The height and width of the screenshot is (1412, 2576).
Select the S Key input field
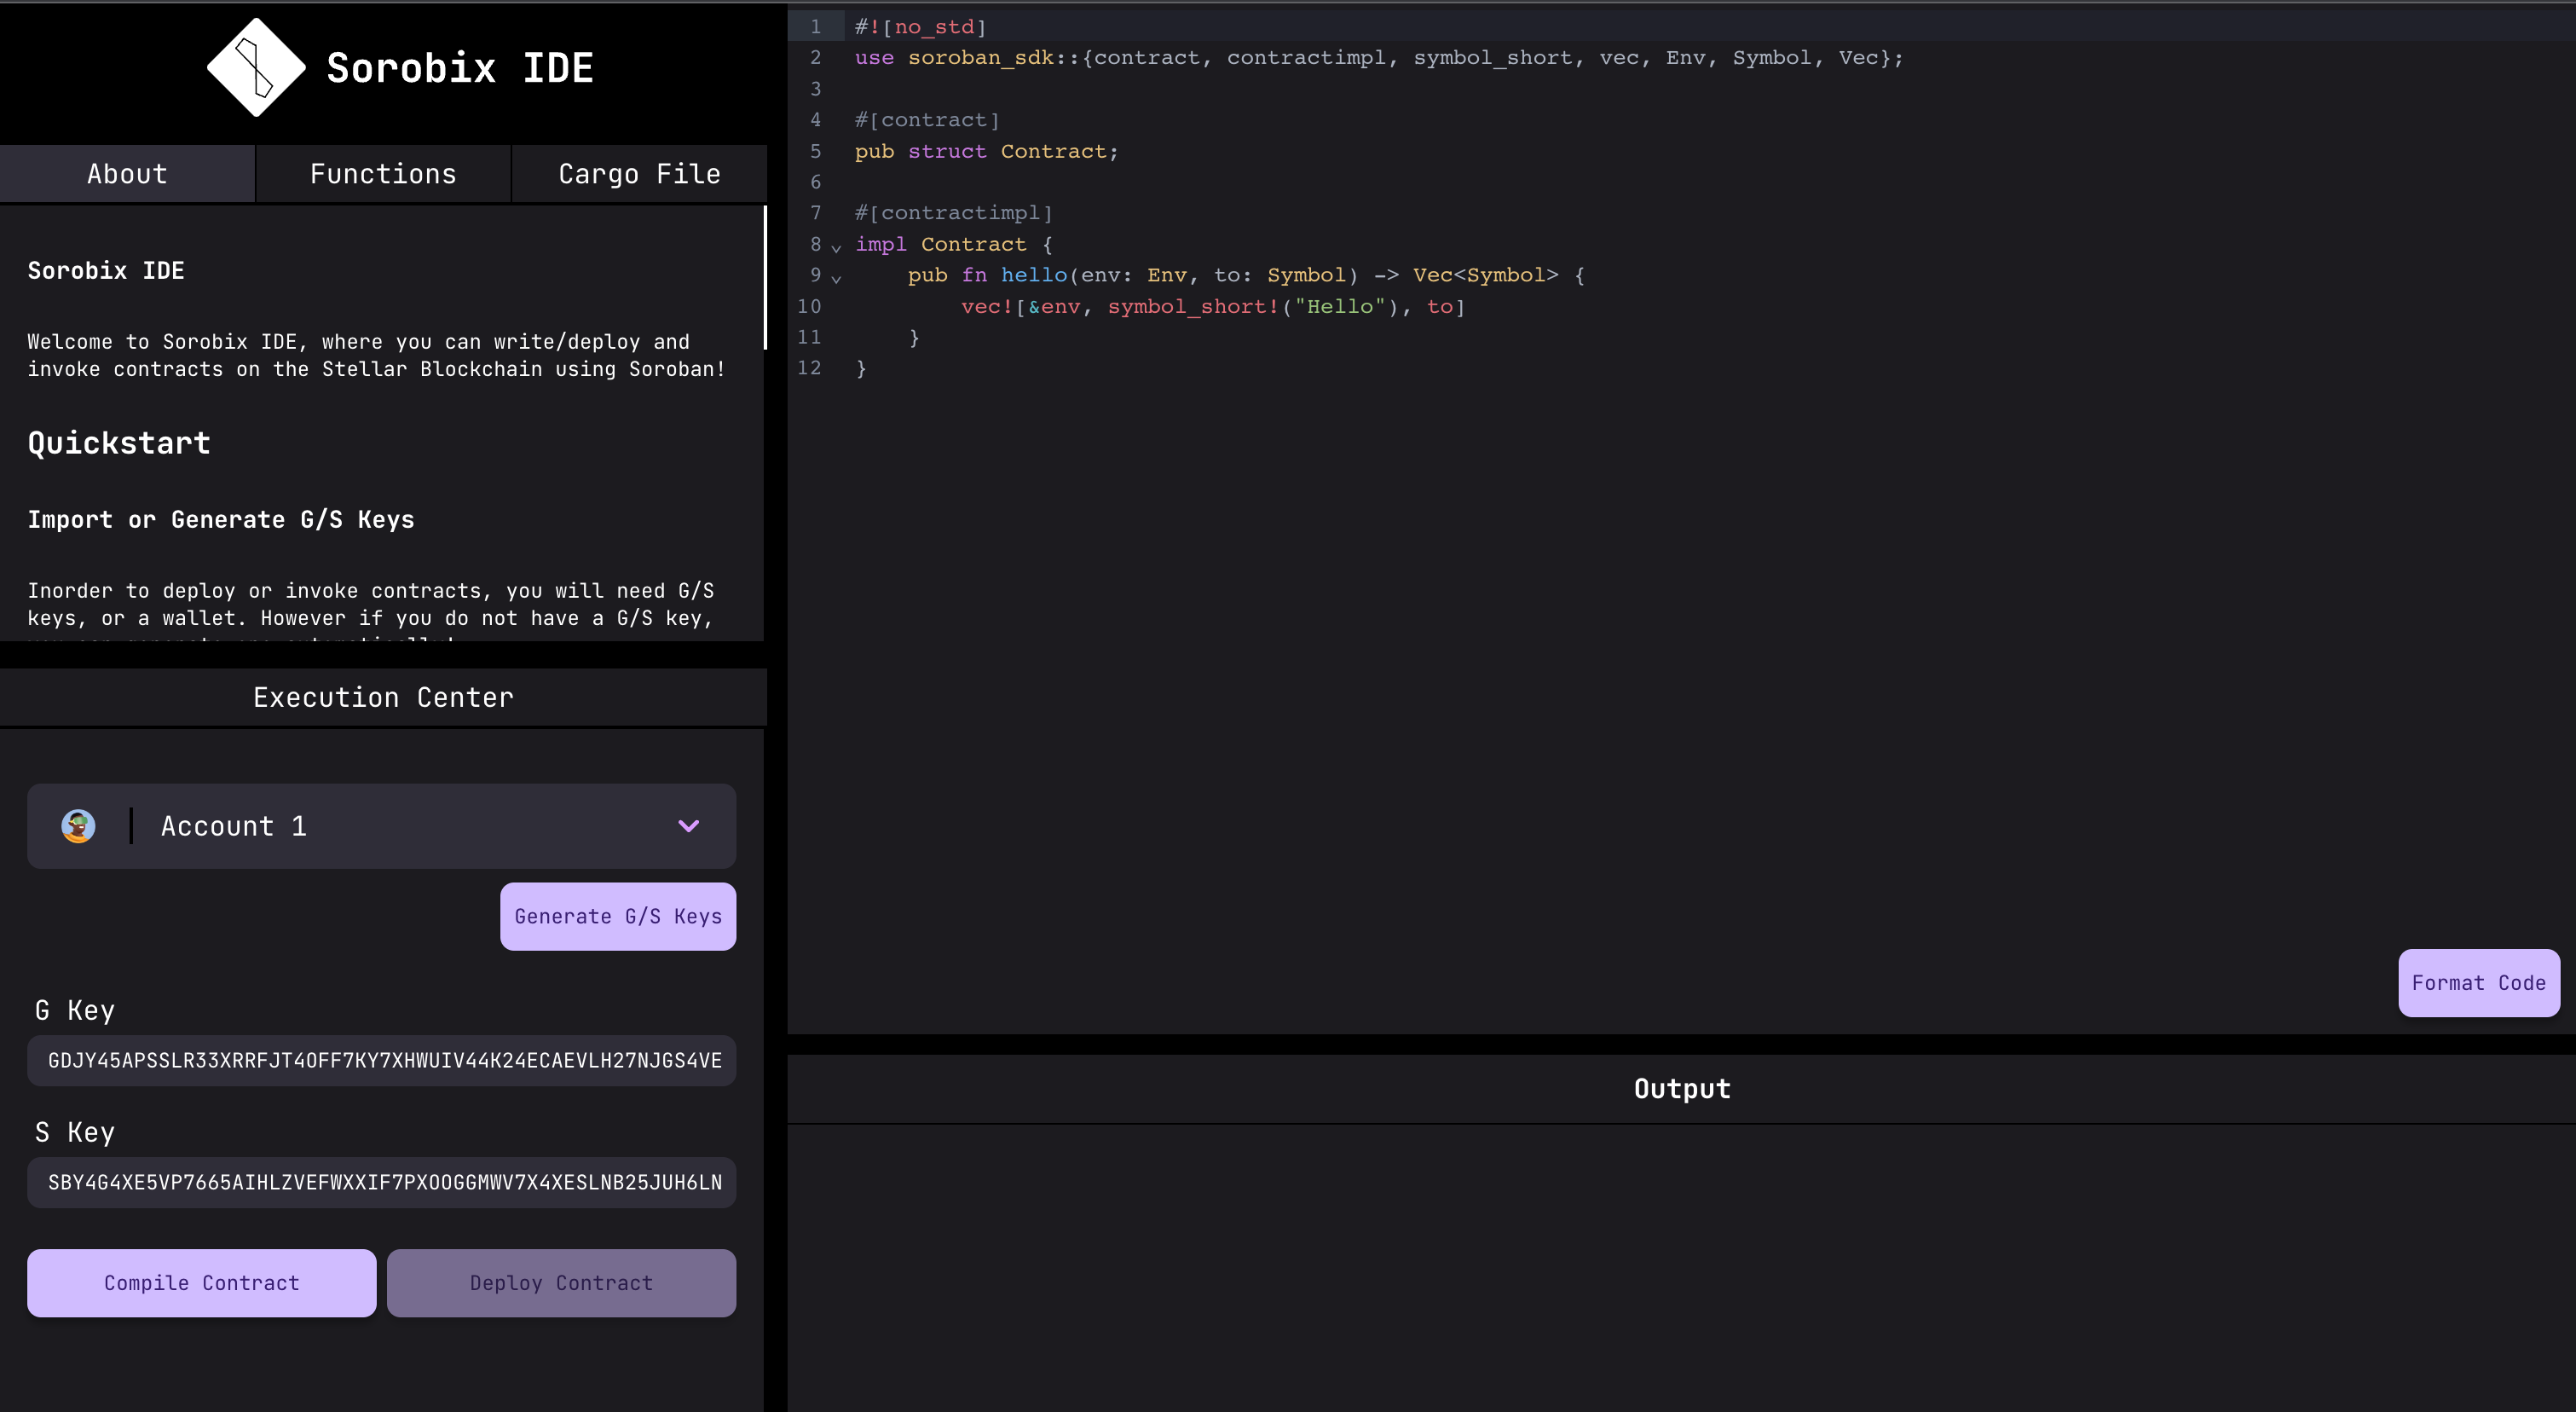point(382,1183)
